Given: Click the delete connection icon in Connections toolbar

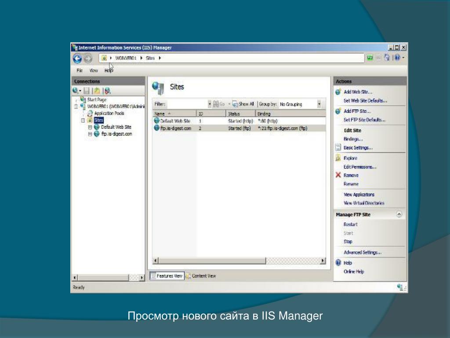Looking at the screenshot, I should click(107, 91).
